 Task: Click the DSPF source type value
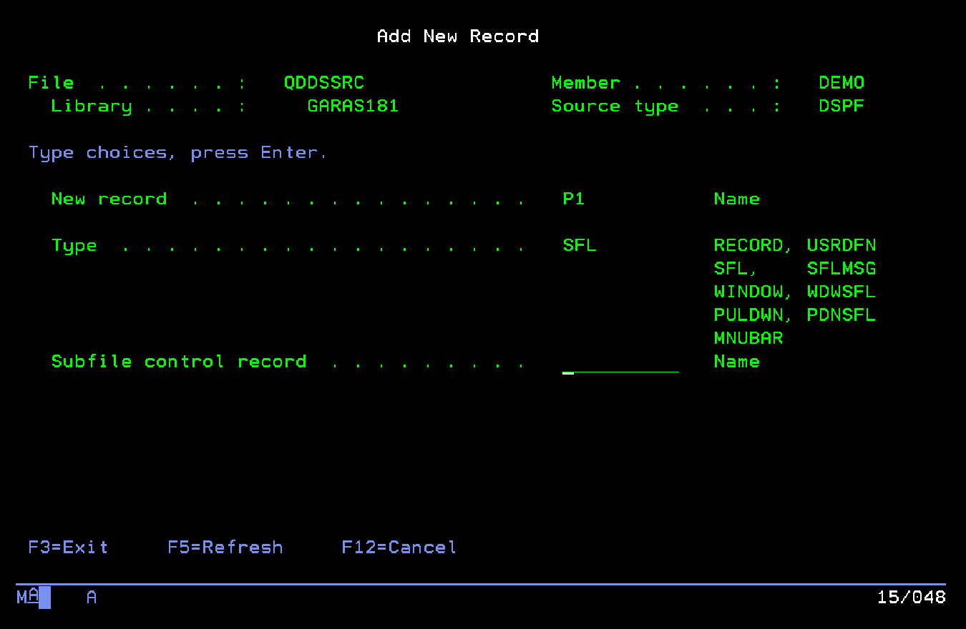[x=841, y=107]
